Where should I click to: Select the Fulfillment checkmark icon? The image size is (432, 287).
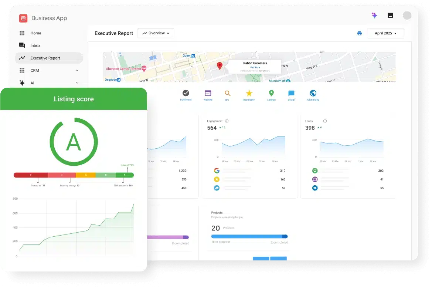[186, 92]
